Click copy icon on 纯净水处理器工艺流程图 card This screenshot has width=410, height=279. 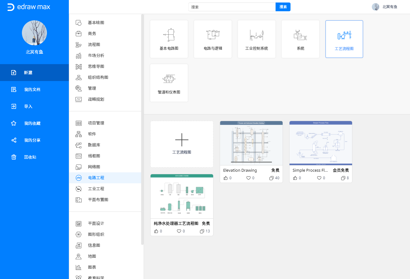click(x=202, y=231)
